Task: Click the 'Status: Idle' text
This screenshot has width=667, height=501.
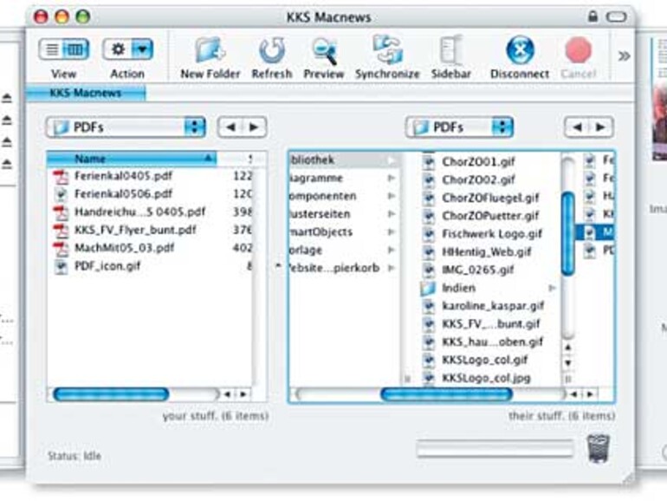Action: pos(74,456)
